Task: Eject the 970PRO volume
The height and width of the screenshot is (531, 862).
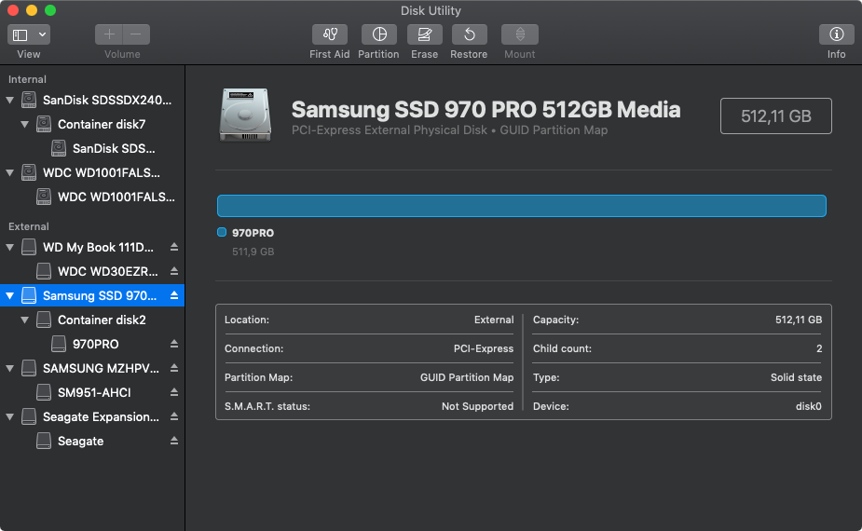Action: (x=173, y=344)
